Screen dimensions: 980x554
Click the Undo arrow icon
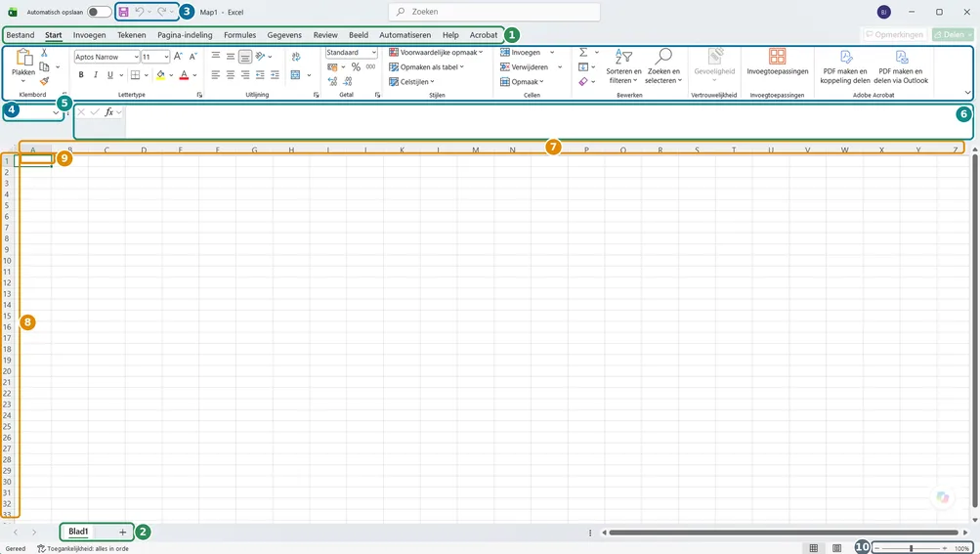(x=140, y=12)
